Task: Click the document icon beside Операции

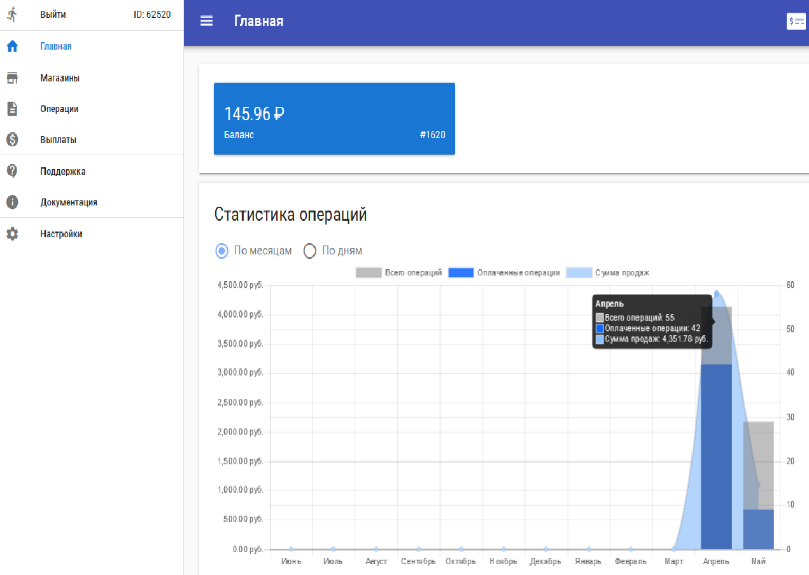Action: (12, 109)
